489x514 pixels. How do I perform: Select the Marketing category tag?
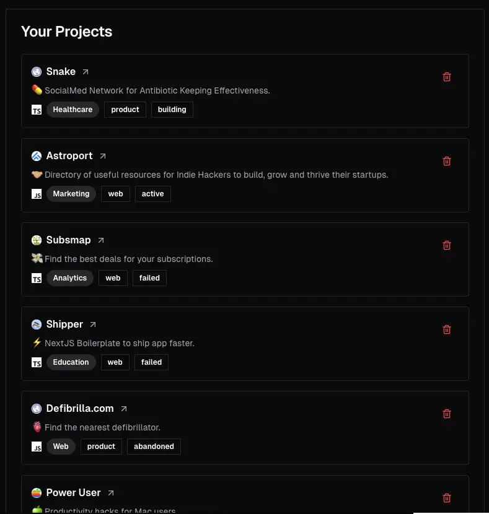71,194
